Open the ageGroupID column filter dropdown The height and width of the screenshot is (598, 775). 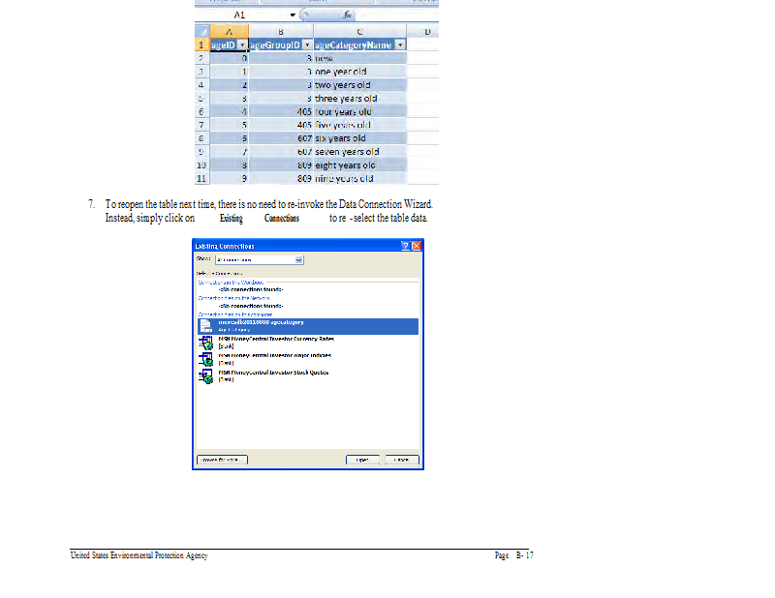(307, 45)
